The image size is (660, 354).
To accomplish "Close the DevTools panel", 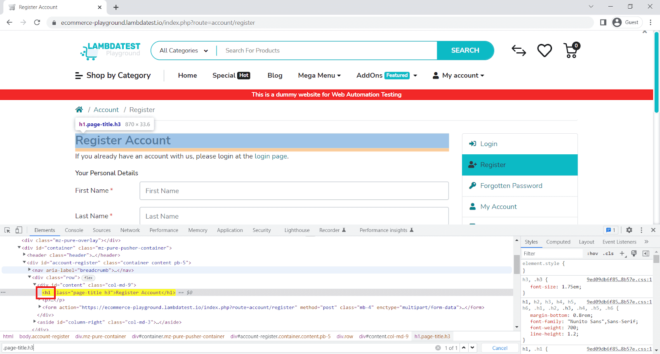I will 653,230.
